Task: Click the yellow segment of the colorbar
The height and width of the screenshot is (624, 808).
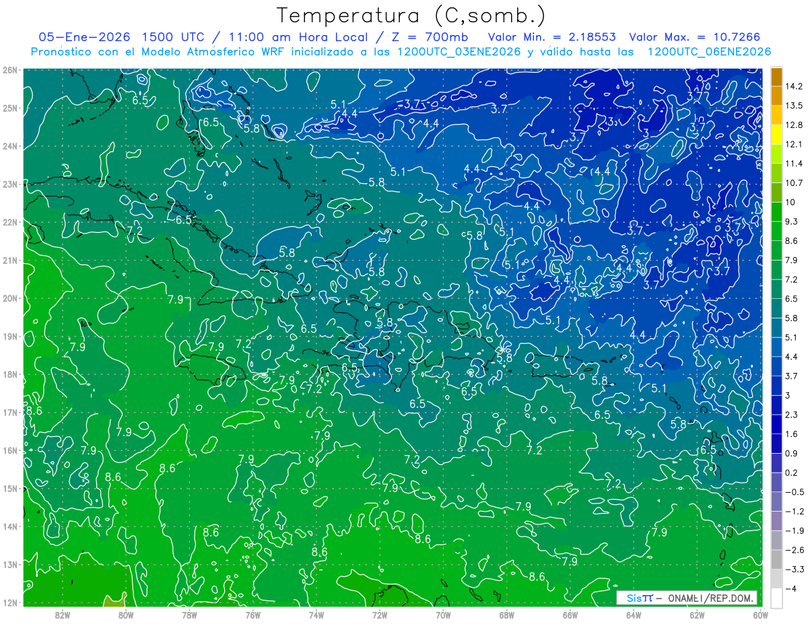Action: 776,135
